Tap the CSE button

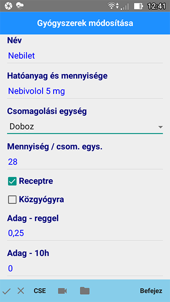click(x=40, y=291)
